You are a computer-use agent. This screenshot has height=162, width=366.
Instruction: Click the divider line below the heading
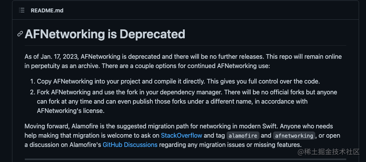(x=185, y=46)
